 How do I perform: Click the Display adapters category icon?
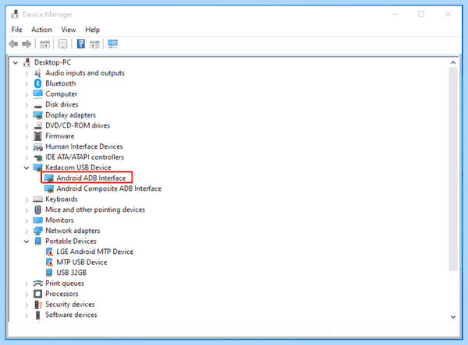pos(38,115)
